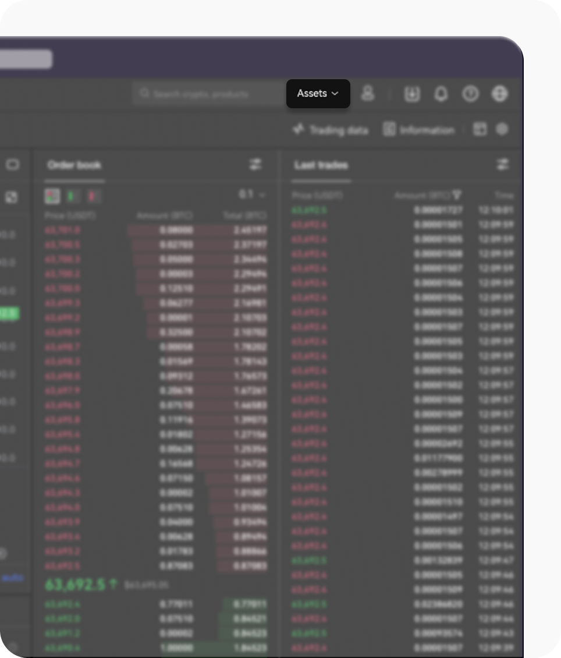The image size is (561, 658).
Task: Expand the Assets dropdown
Action: (318, 94)
